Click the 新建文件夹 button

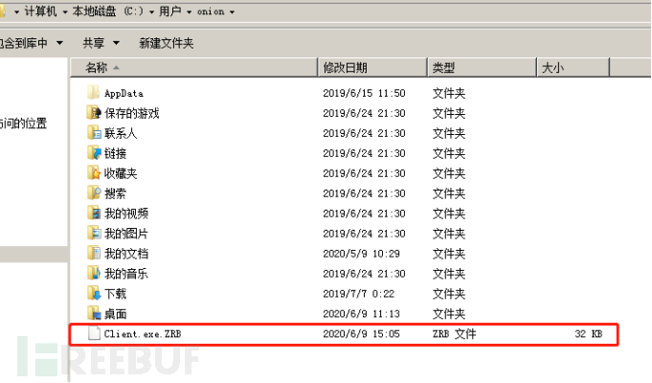coord(166,43)
